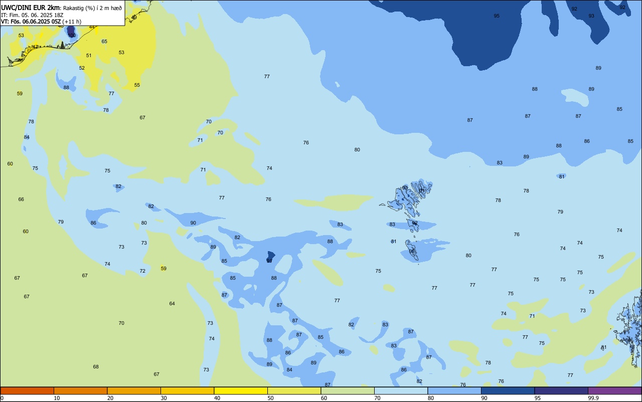642x402 pixels.
Task: Click the '64' humidity value on the map
Action: click(172, 304)
